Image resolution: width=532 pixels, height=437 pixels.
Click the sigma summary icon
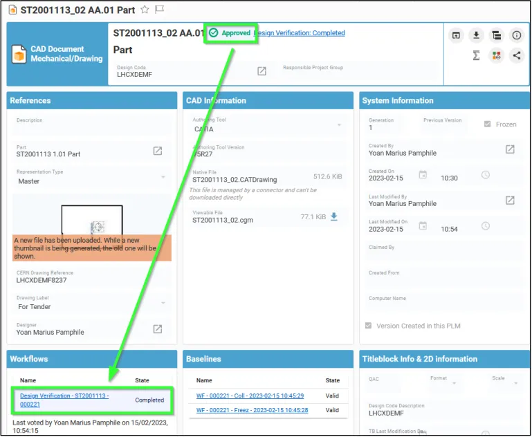[477, 55]
